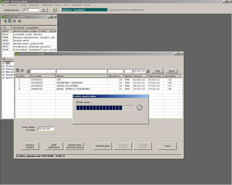Click the Termín column header

click(x=139, y=76)
